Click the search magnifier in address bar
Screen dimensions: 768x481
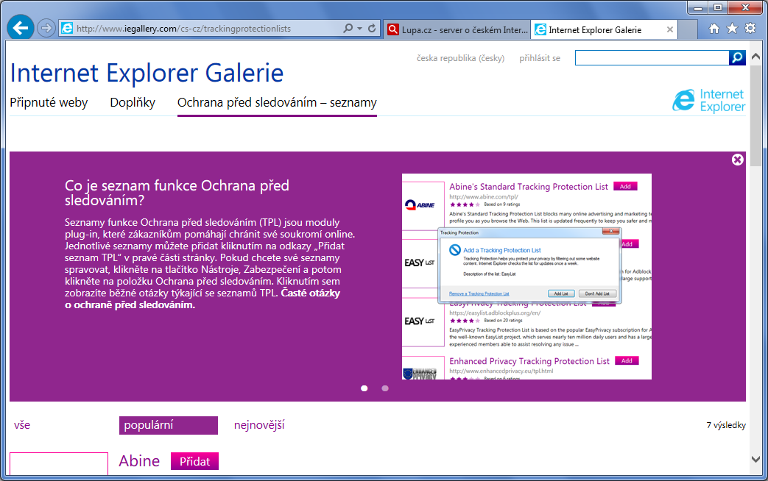click(x=348, y=29)
